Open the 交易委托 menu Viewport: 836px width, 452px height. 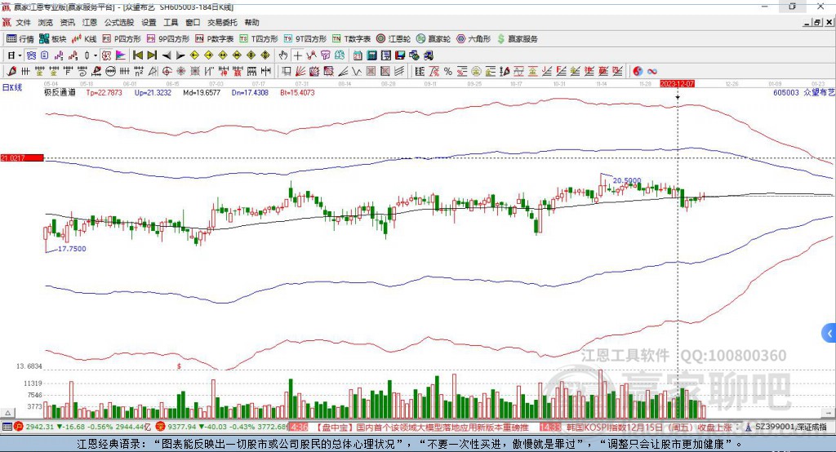pos(222,22)
